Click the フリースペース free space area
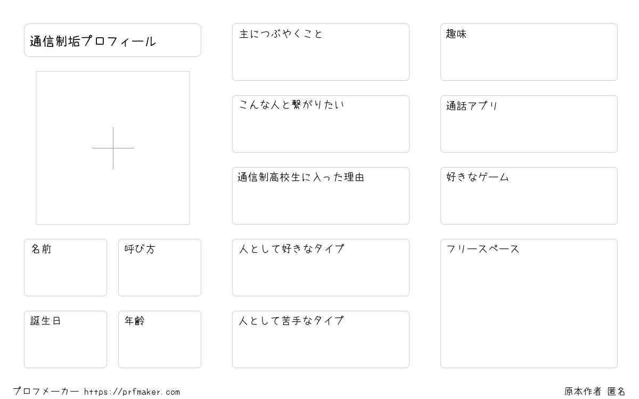The height and width of the screenshot is (399, 639). coord(529,303)
